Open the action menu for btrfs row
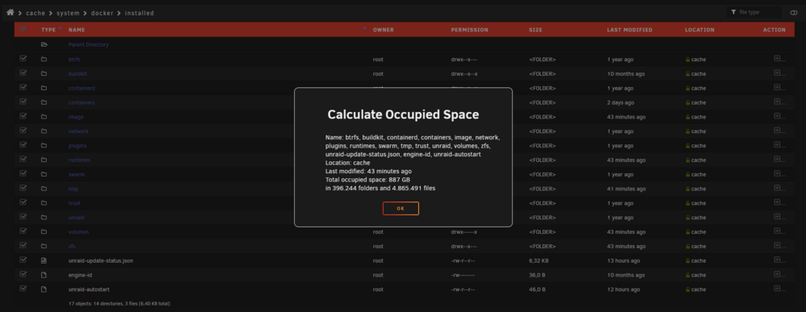Screen dimensions: 806x312 [x=779, y=59]
